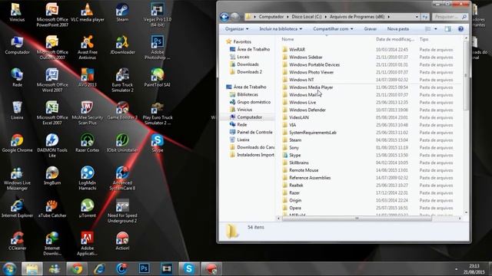Click the Explorer back navigation arrow

pyautogui.click(x=224, y=17)
